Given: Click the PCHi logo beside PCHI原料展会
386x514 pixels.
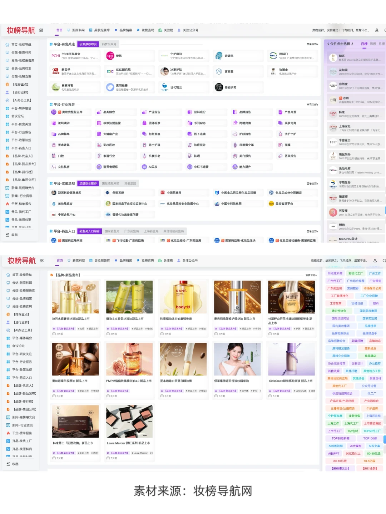Looking at the screenshot, I should click(56, 56).
